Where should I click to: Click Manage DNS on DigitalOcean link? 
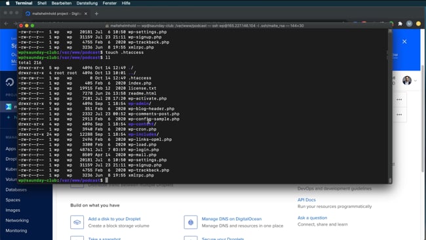(x=231, y=219)
